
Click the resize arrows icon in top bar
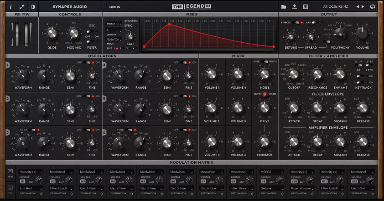21,7
